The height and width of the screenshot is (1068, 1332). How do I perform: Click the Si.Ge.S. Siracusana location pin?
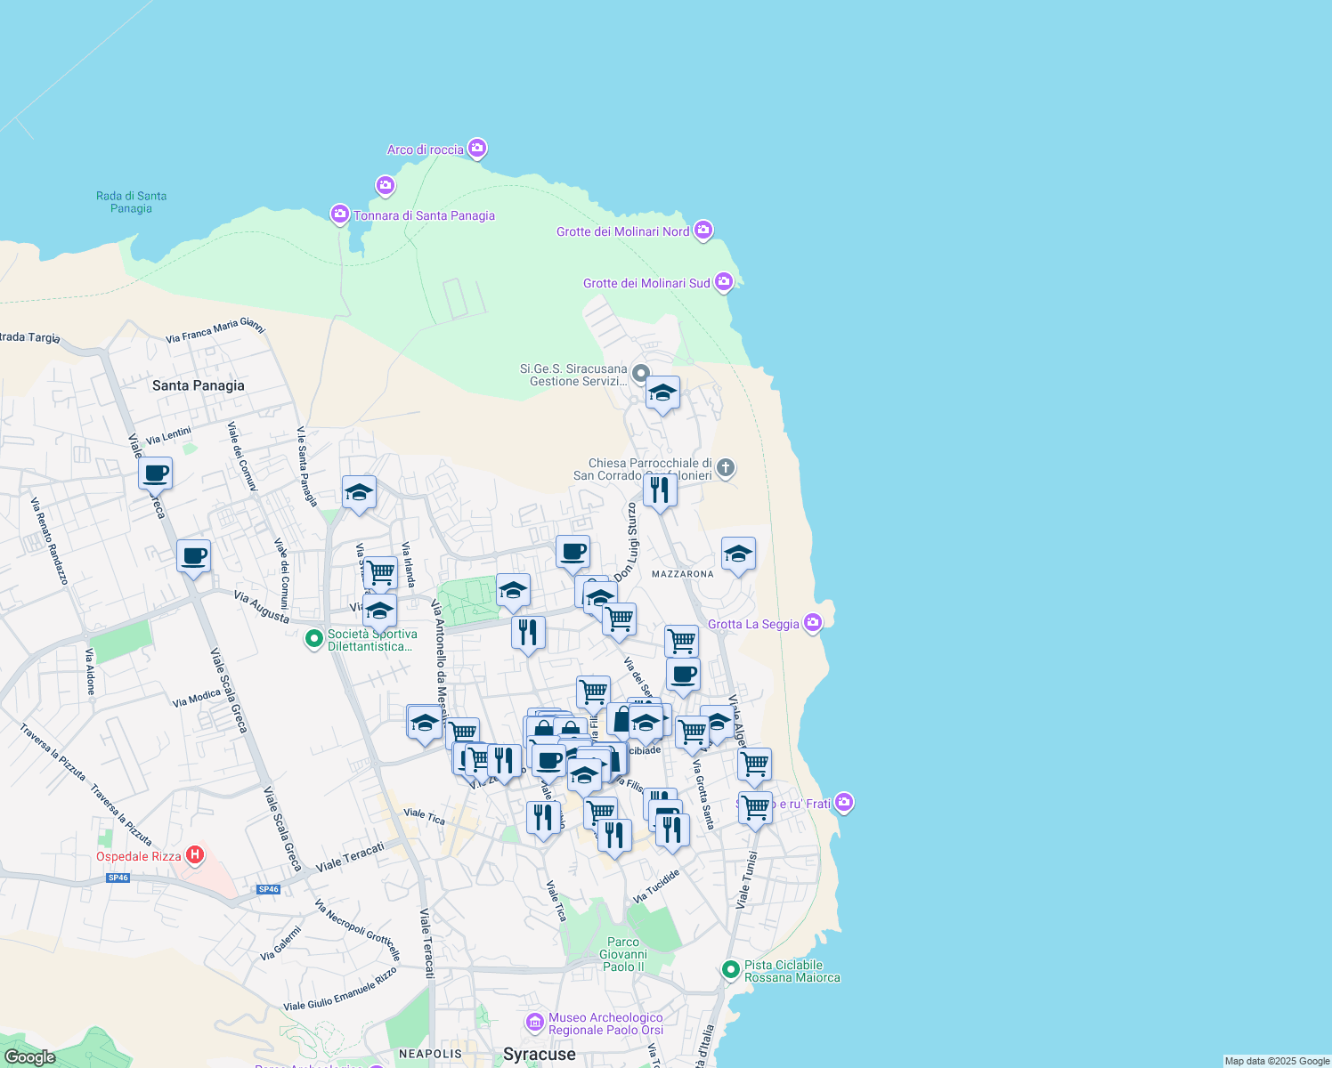[641, 371]
